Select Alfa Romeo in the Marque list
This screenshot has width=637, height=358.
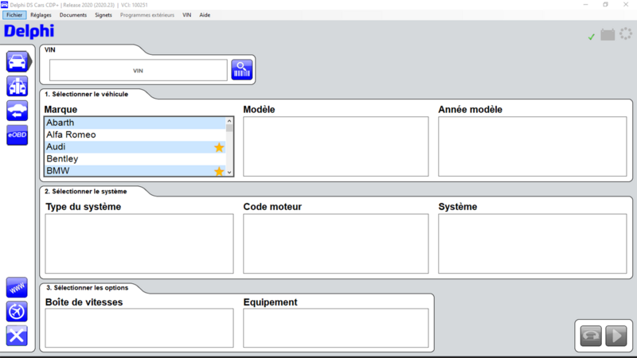[135, 134]
